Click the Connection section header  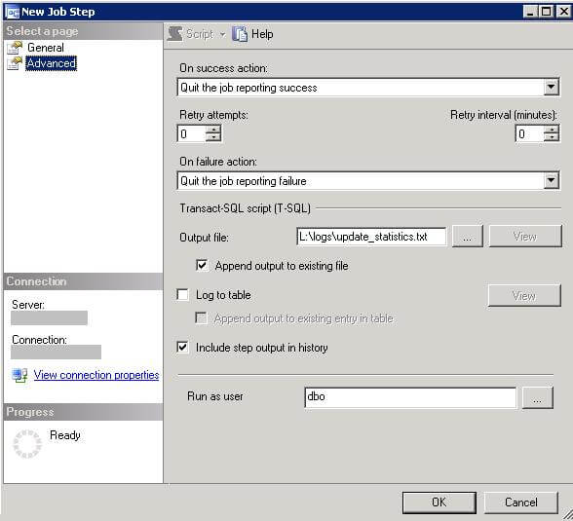[x=83, y=281]
